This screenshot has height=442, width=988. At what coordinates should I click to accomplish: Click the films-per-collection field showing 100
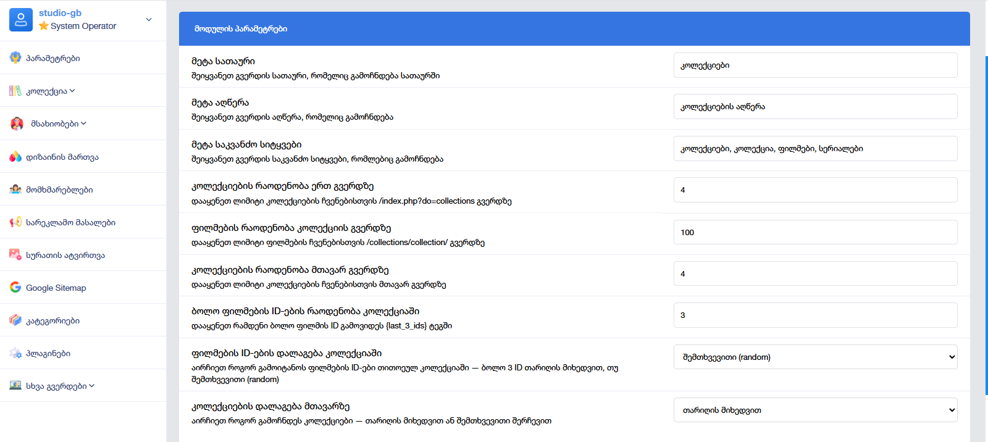point(815,232)
